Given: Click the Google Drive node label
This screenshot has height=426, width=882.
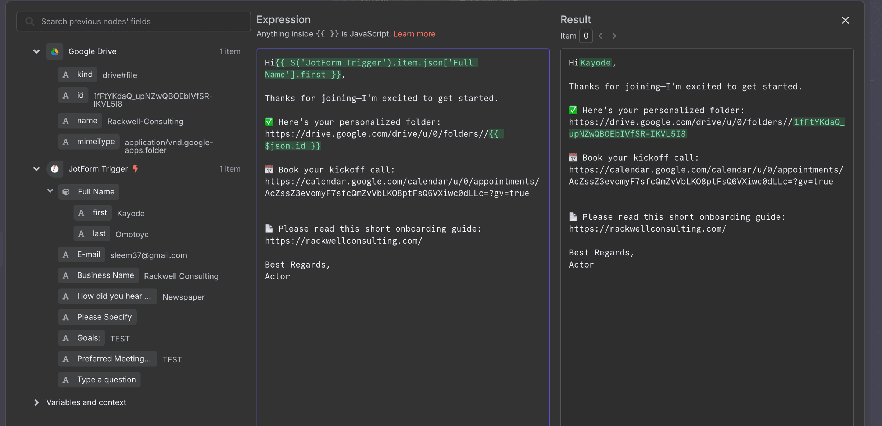Looking at the screenshot, I should pyautogui.click(x=93, y=51).
